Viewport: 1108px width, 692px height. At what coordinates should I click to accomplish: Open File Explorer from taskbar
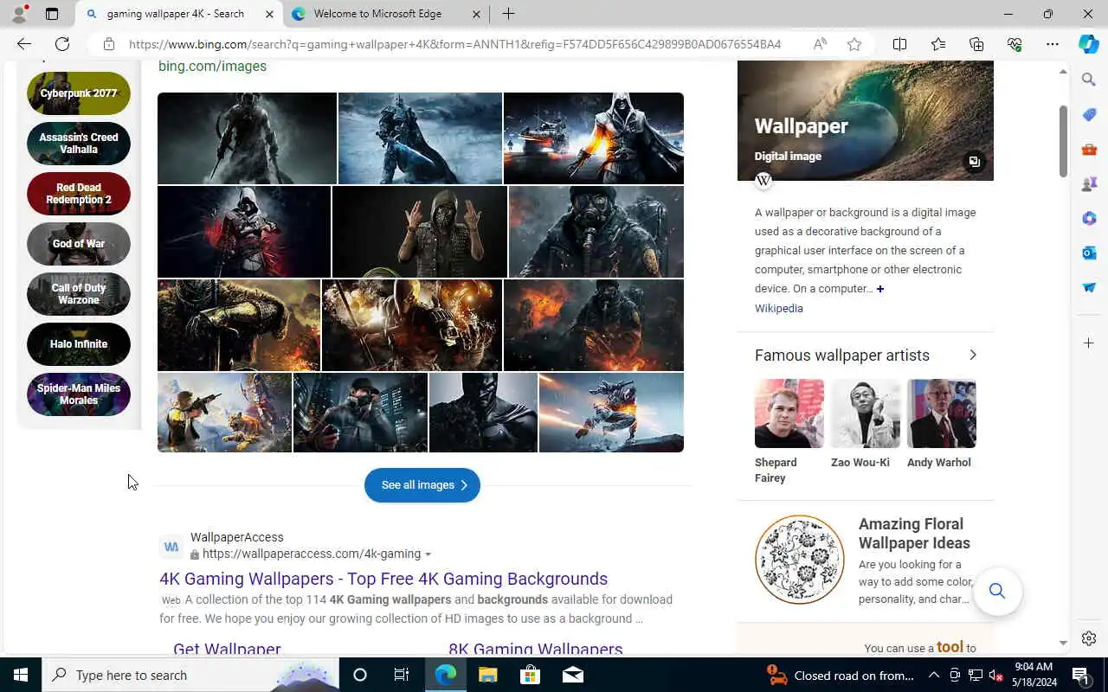click(488, 675)
